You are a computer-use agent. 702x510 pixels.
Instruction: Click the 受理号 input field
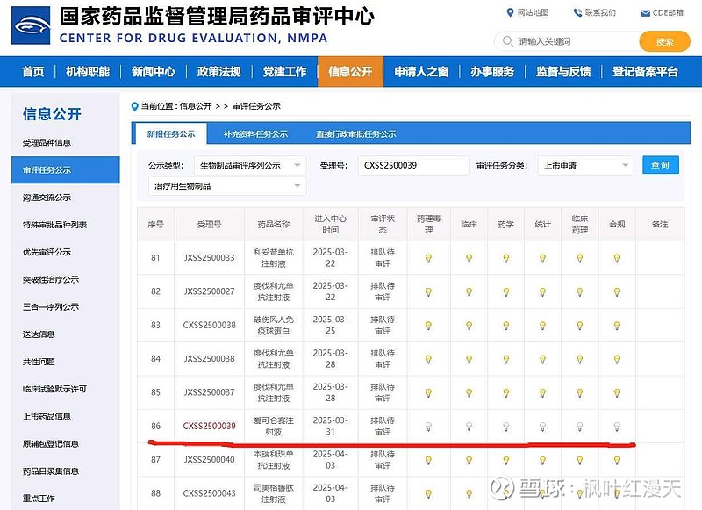[412, 165]
